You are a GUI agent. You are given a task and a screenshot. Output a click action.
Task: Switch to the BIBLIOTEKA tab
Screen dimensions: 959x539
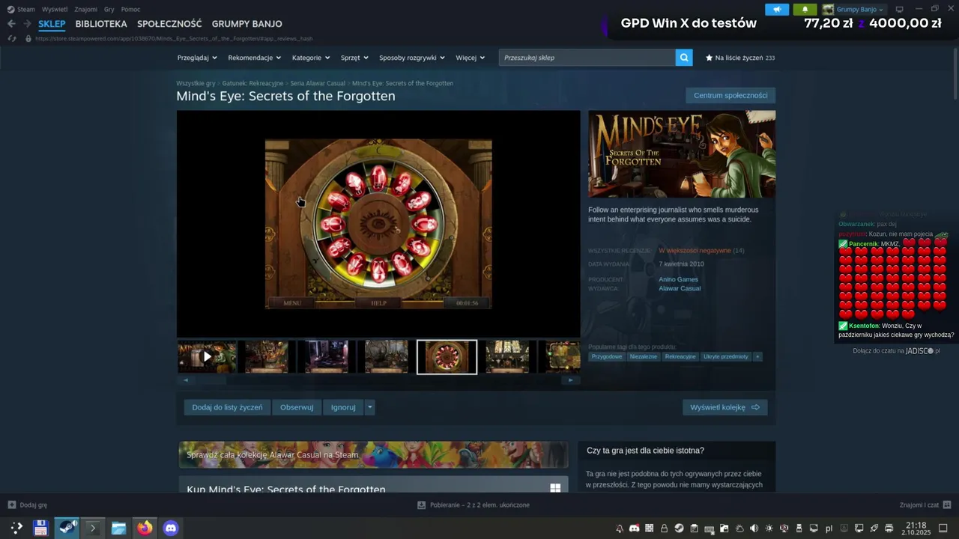pos(101,24)
